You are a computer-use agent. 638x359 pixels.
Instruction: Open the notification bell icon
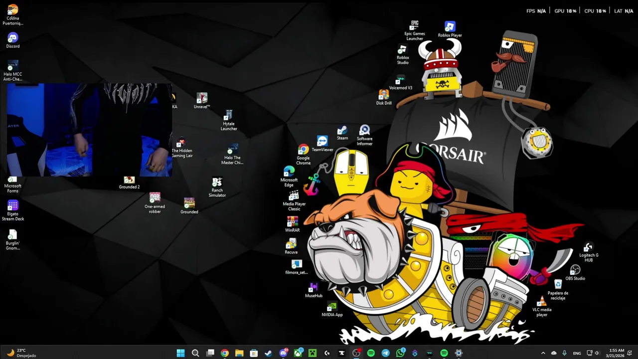coord(630,353)
